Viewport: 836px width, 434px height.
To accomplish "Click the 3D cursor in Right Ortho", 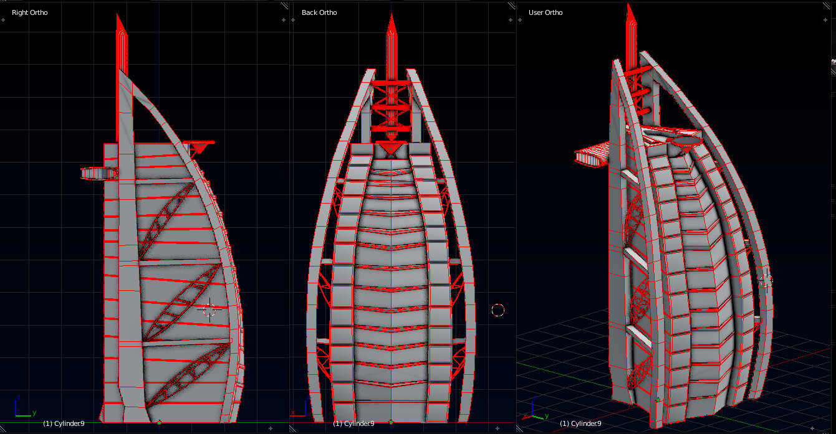I will tap(209, 309).
